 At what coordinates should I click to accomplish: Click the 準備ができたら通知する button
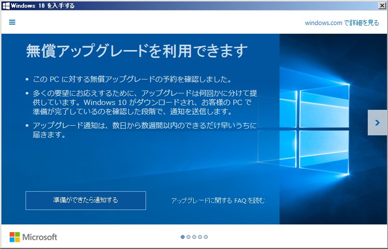click(86, 200)
